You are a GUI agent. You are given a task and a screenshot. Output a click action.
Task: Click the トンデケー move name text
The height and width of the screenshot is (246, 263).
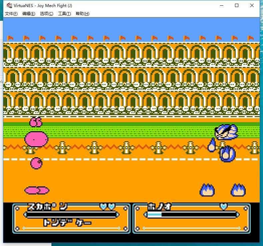point(67,223)
